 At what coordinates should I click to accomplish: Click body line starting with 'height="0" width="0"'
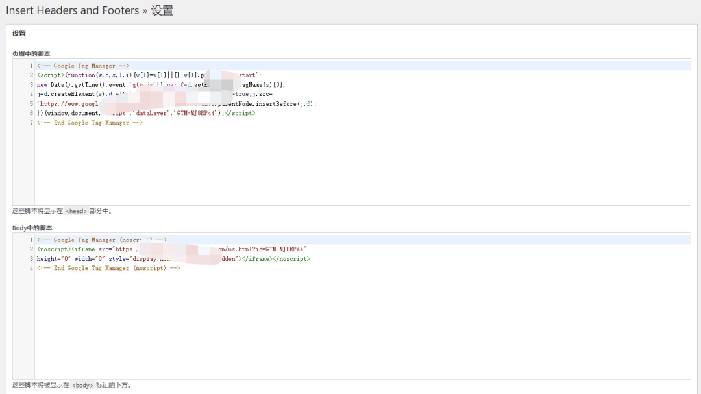(173, 259)
